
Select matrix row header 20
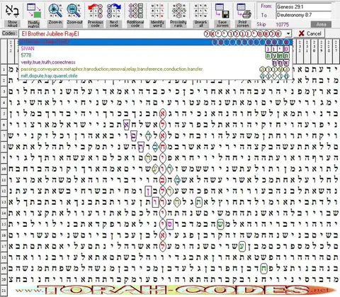click(x=4, y=279)
